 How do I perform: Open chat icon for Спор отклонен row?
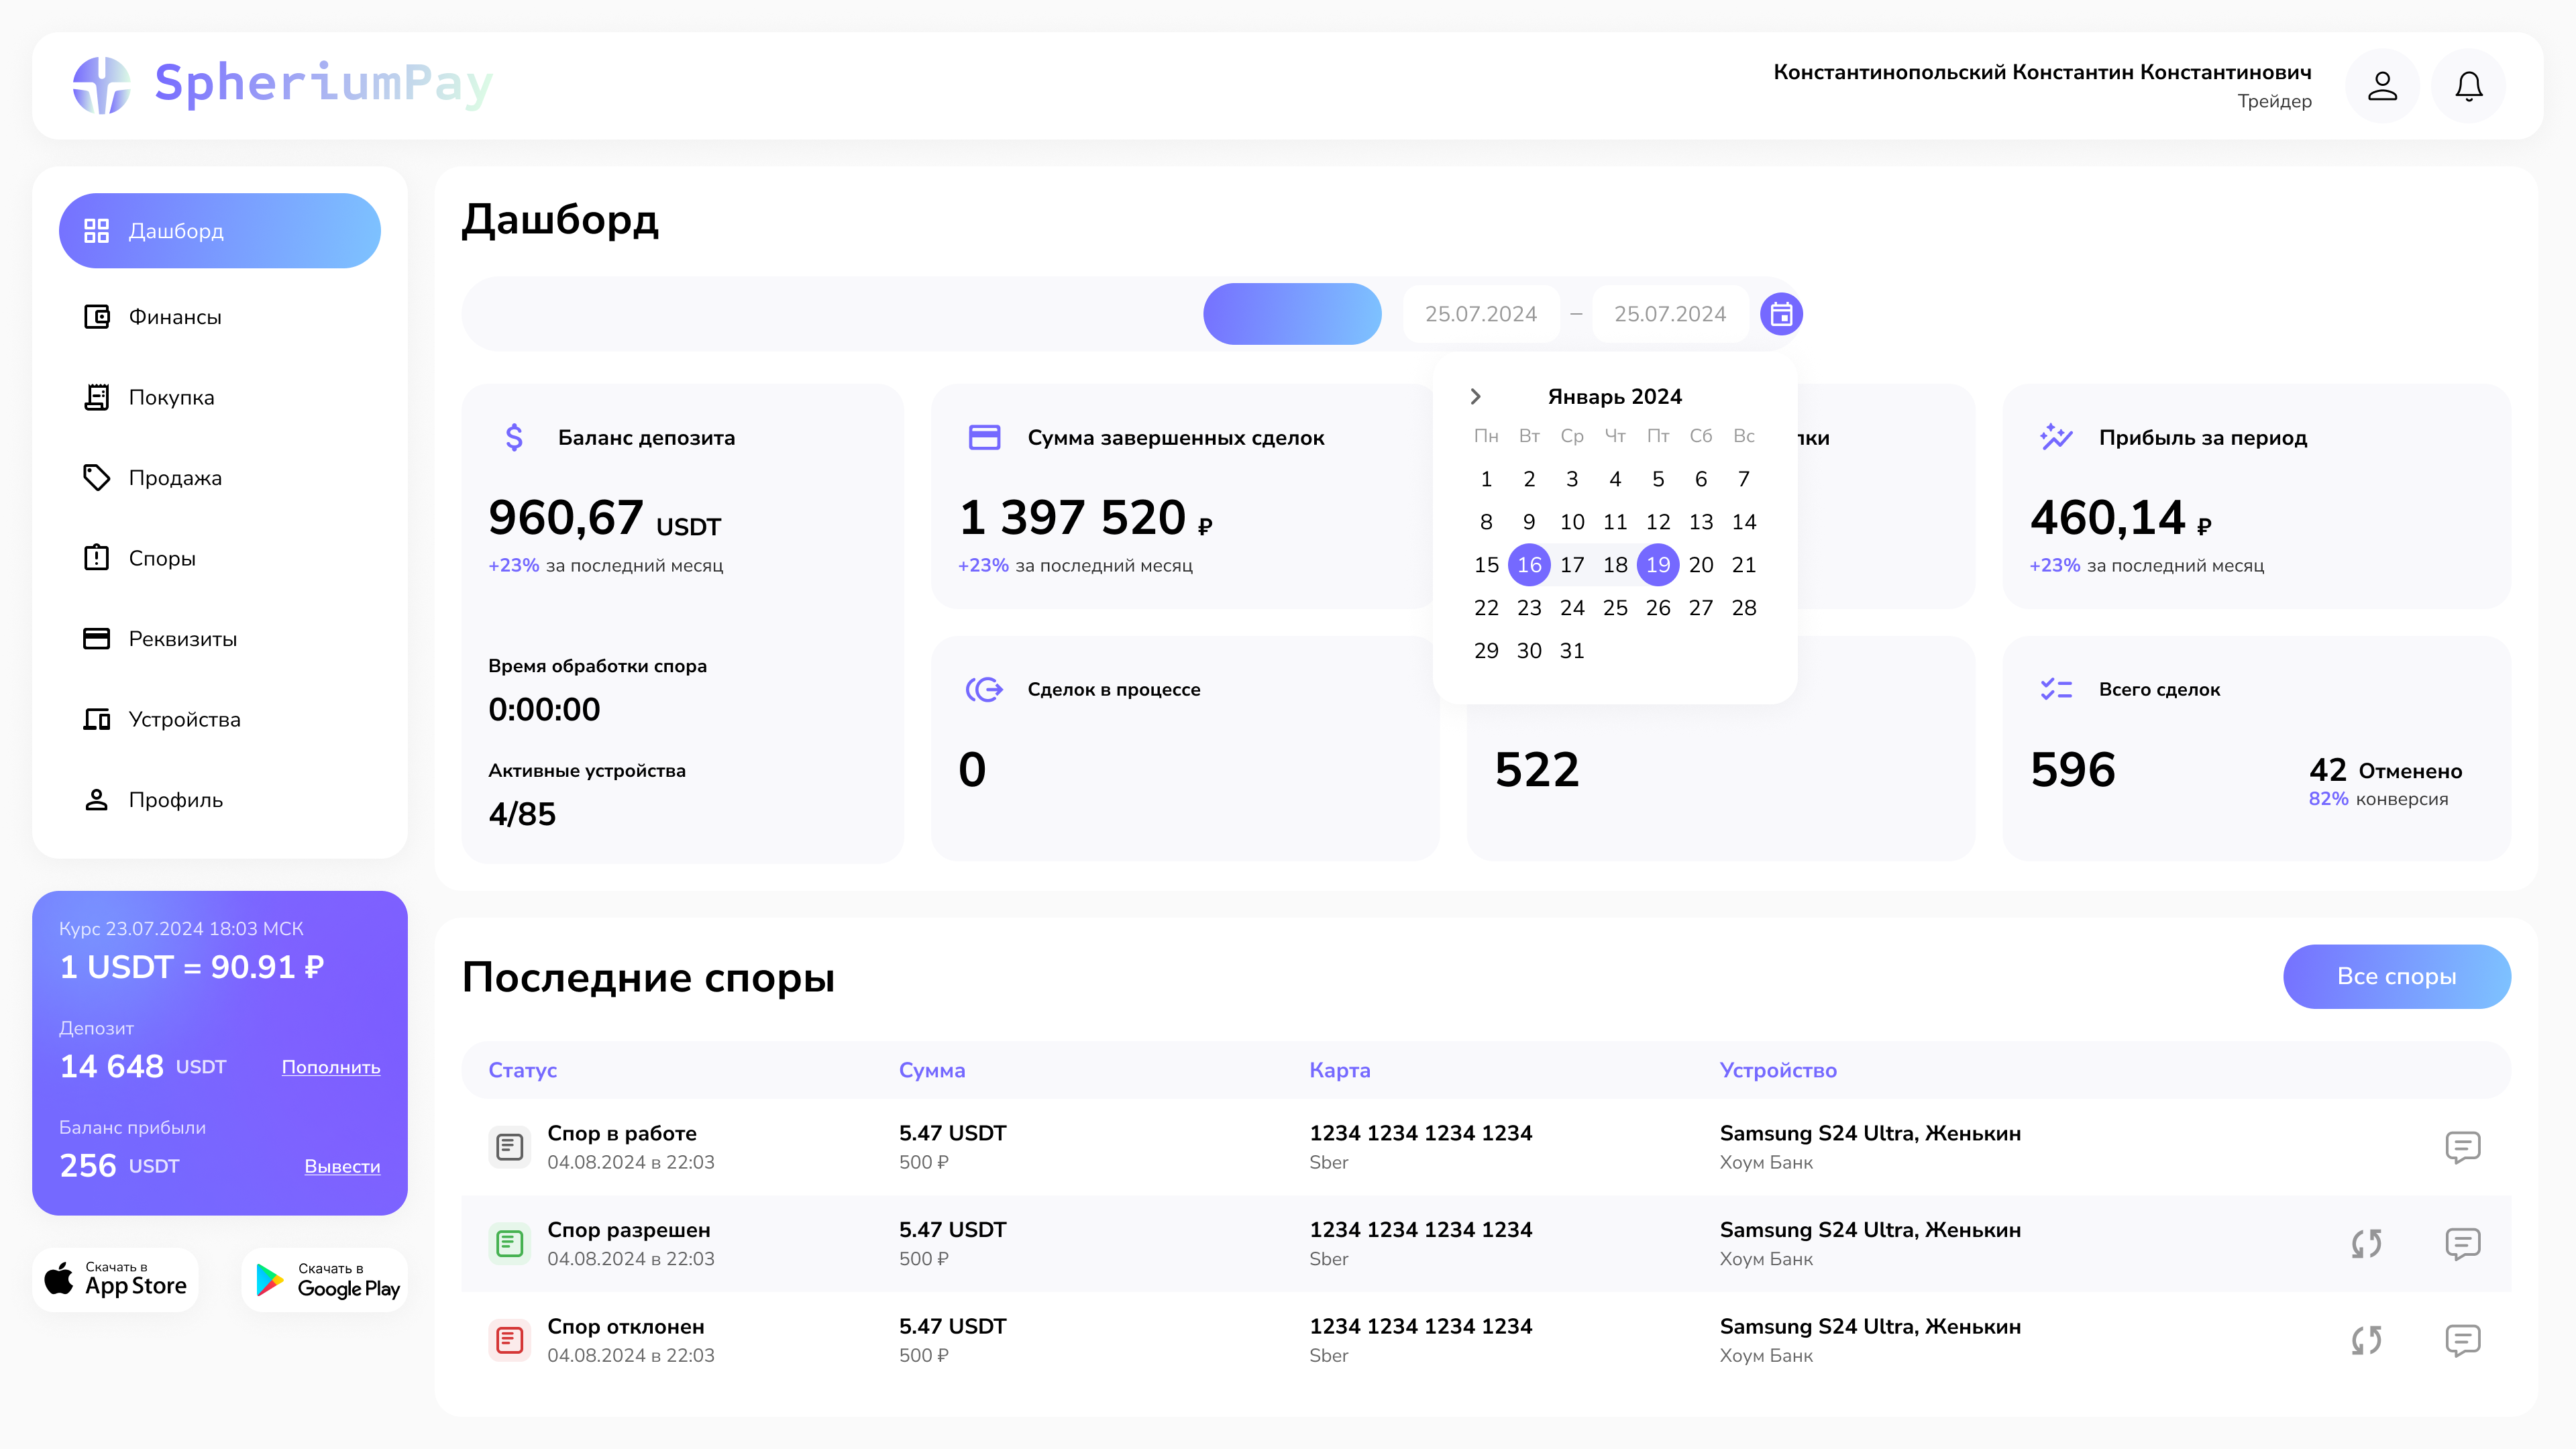[2462, 1340]
